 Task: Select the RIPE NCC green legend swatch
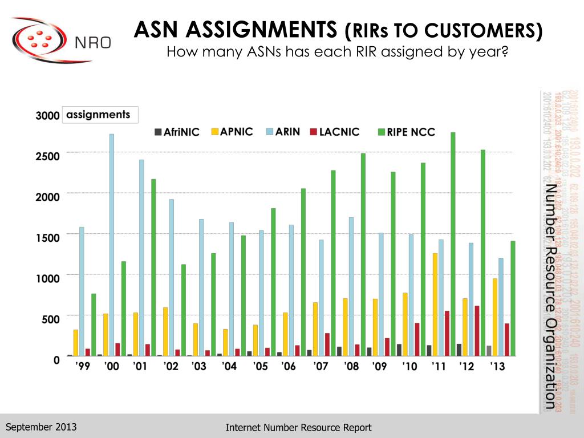click(x=382, y=132)
